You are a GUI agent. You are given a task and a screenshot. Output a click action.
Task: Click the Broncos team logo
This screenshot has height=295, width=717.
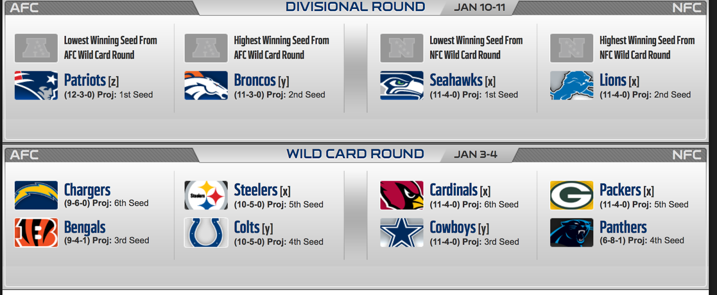[x=206, y=85]
